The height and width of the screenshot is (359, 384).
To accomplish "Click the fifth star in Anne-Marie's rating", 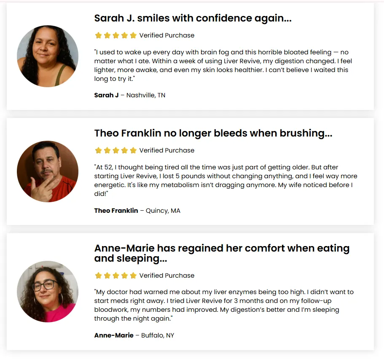I will pyautogui.click(x=133, y=276).
